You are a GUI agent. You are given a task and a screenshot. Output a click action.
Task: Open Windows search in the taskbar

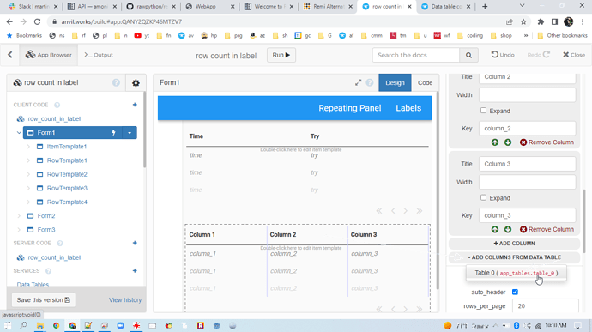(x=23, y=325)
